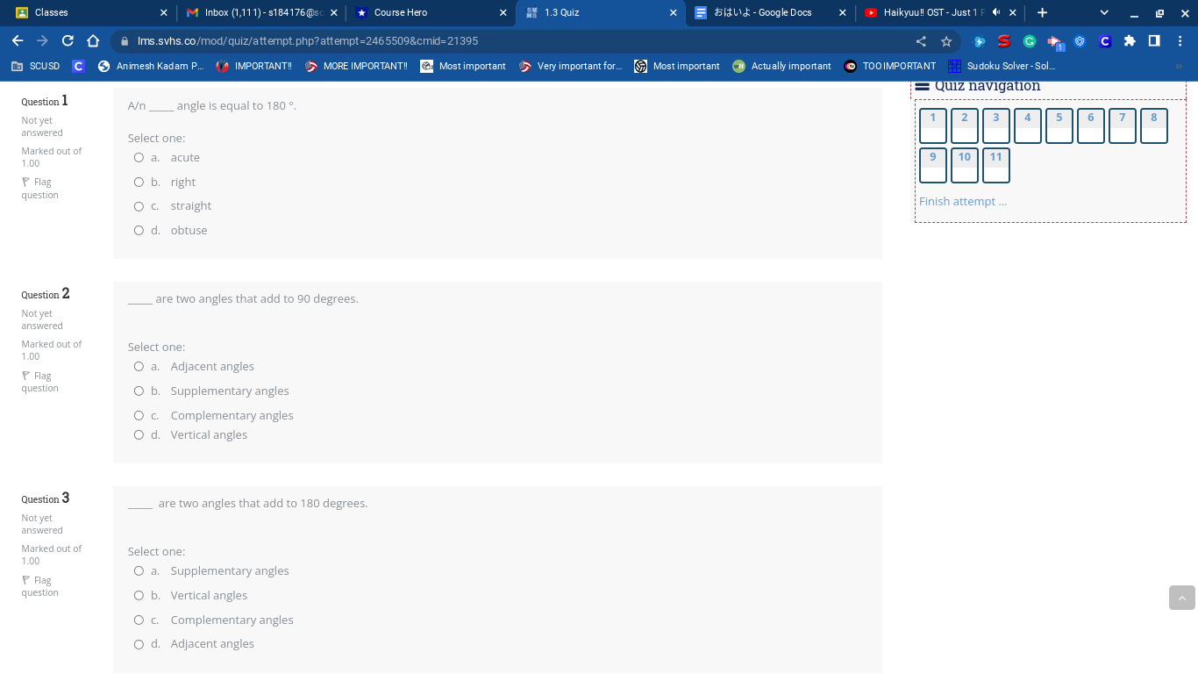
Task: Open the tab search dropdown chevron
Action: (1104, 12)
